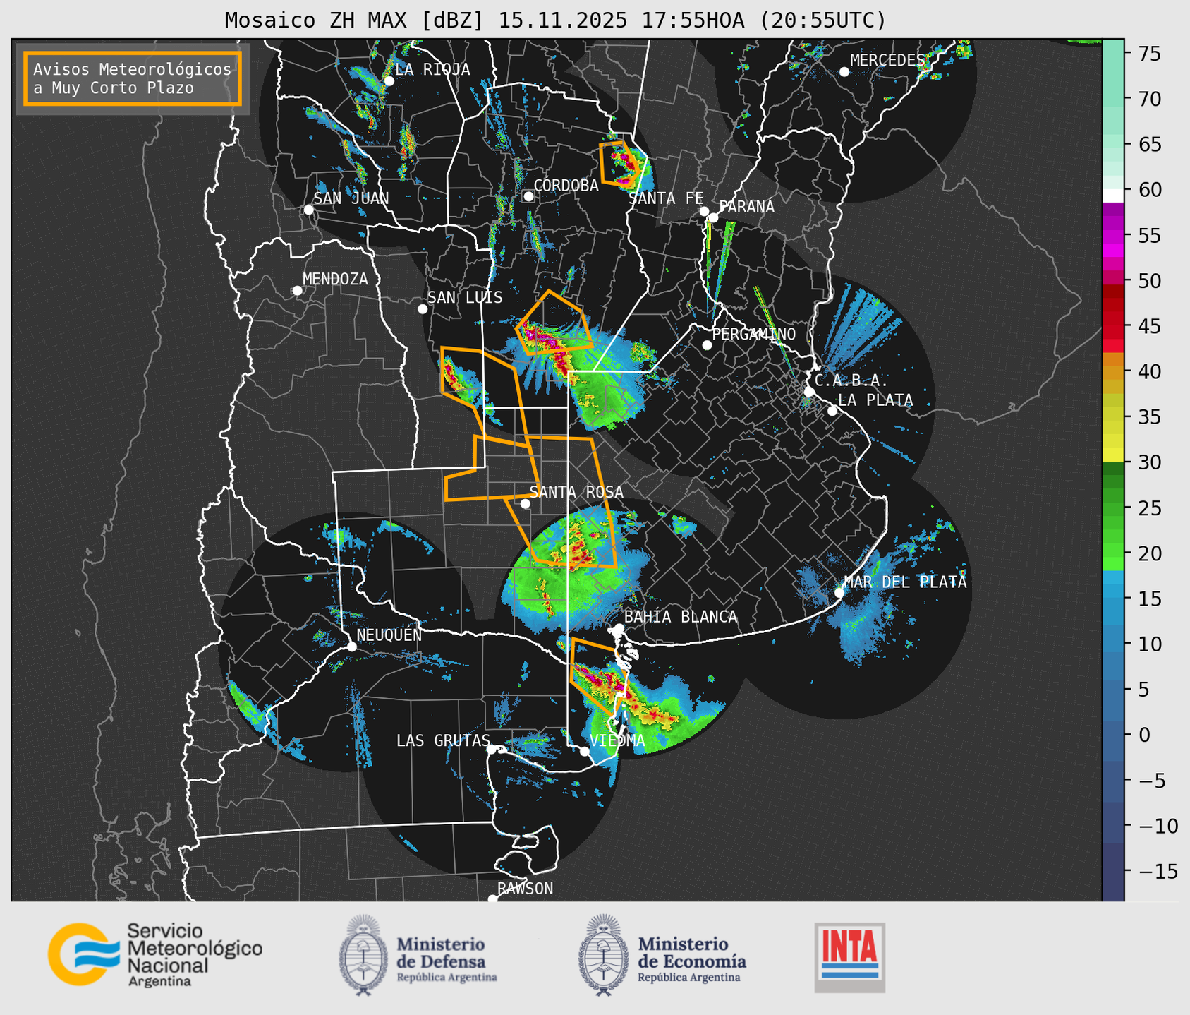1190x1015 pixels.
Task: Click the Ministerio de Economía emblem
Action: pyautogui.click(x=603, y=955)
